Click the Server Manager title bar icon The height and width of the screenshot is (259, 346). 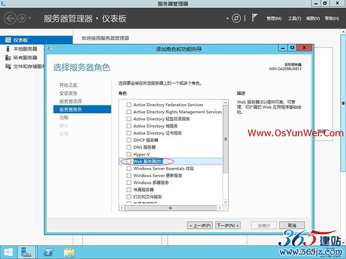coord(3,3)
